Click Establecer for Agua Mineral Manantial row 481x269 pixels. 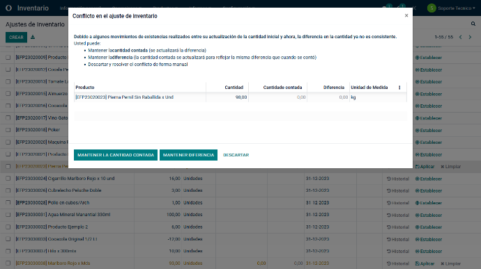click(429, 215)
